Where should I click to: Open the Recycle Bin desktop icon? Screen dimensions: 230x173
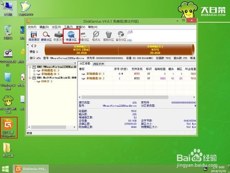[x=8, y=33]
